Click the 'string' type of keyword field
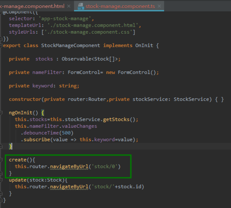The height and width of the screenshot is (208, 231). pyautogui.click(x=68, y=86)
